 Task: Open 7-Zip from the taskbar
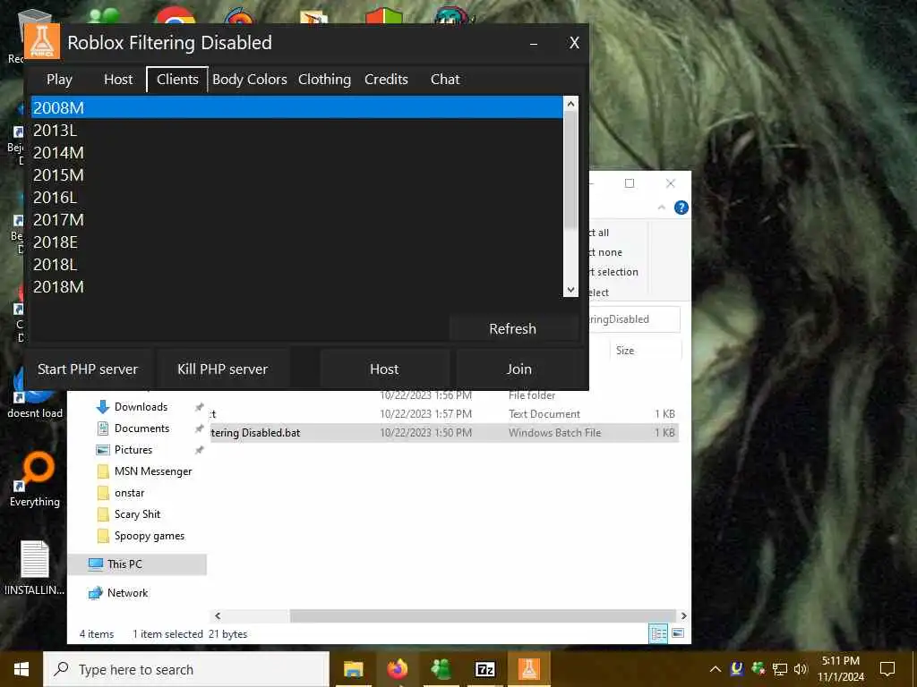point(484,669)
